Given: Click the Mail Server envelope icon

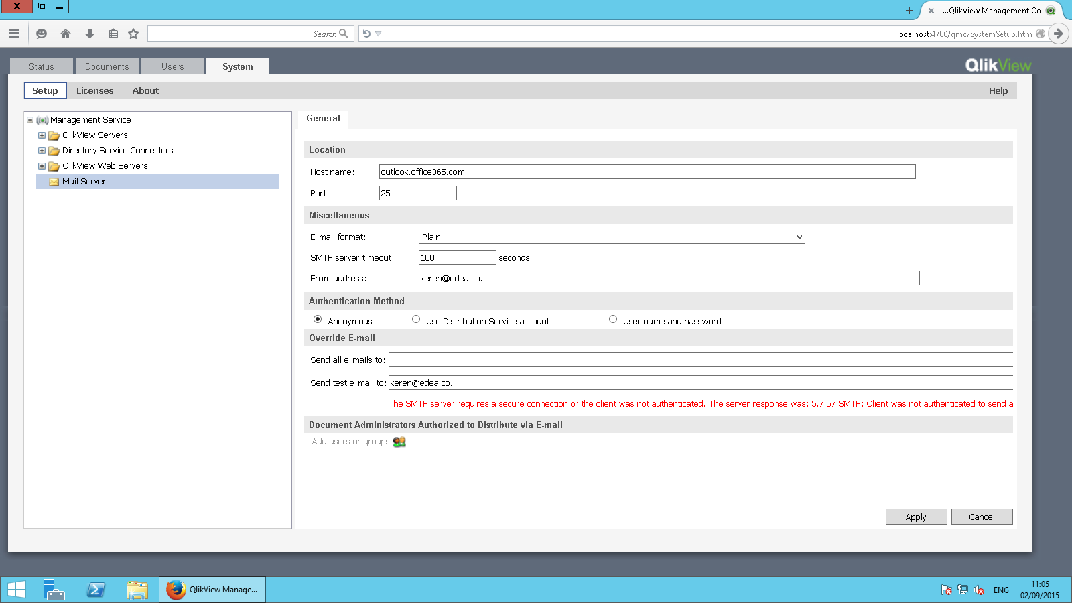Looking at the screenshot, I should [x=54, y=182].
